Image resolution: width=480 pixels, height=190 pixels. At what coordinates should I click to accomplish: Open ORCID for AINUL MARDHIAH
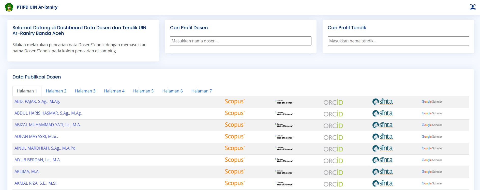333,149
